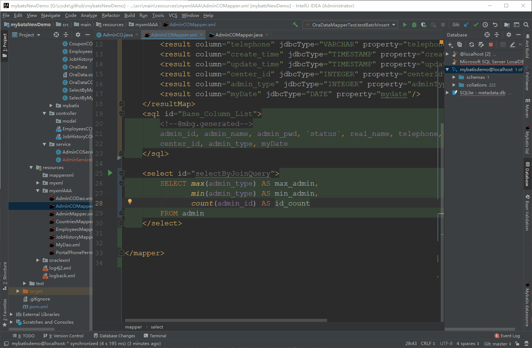Image resolution: width=532 pixels, height=348 pixels.
Task: Expand the target folder
Action: (18, 291)
